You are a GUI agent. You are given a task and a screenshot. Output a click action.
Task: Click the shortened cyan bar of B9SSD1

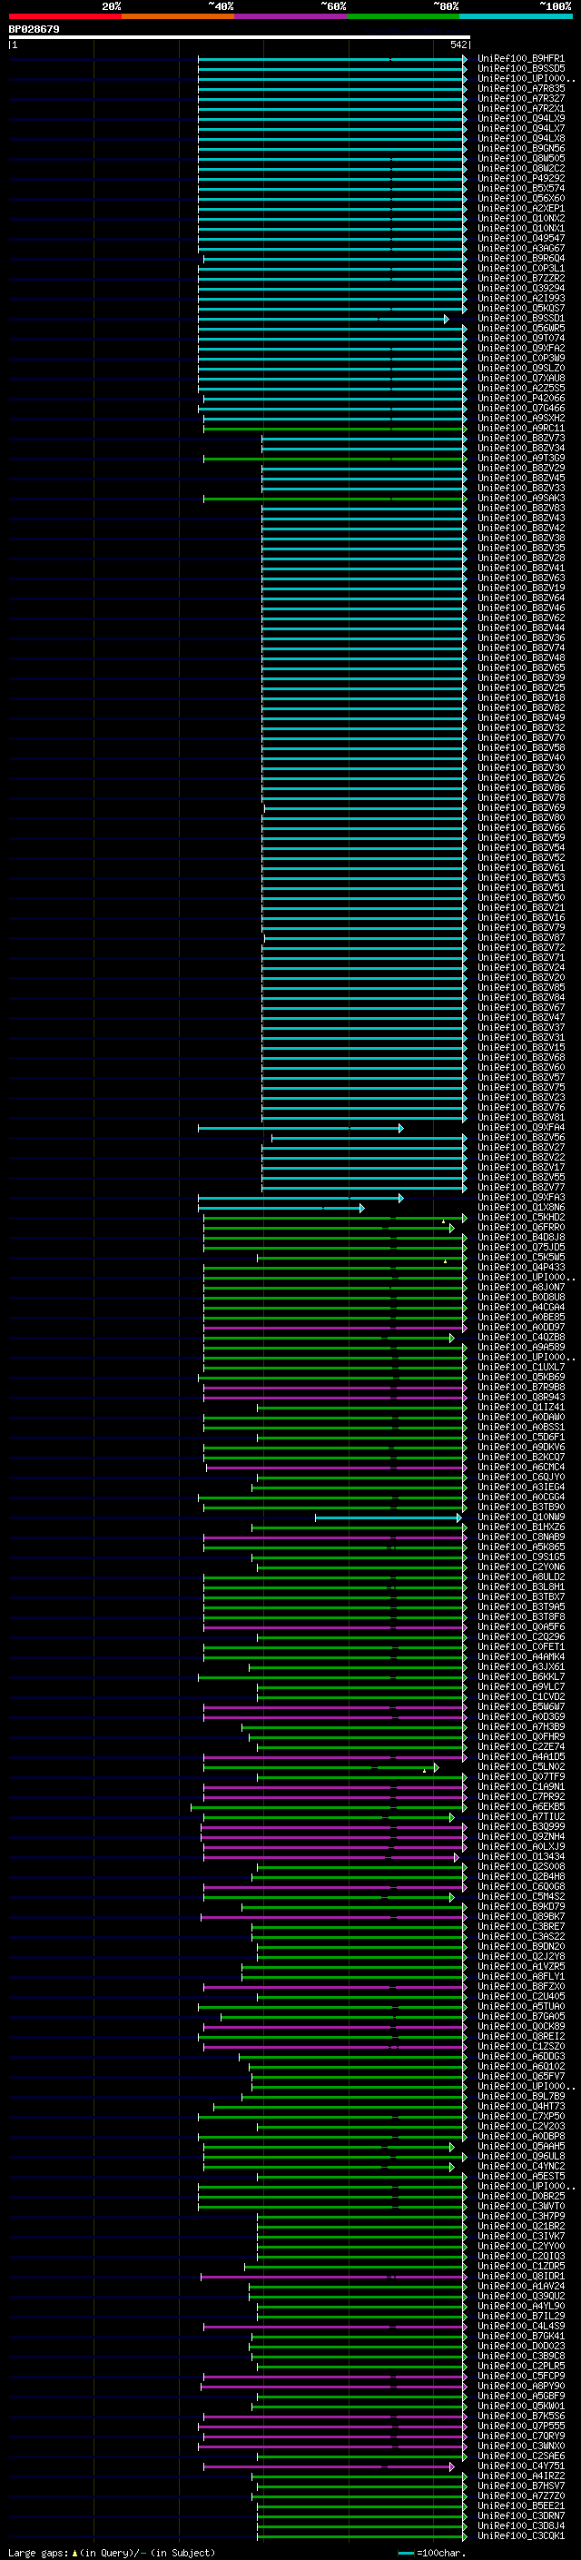323,319
